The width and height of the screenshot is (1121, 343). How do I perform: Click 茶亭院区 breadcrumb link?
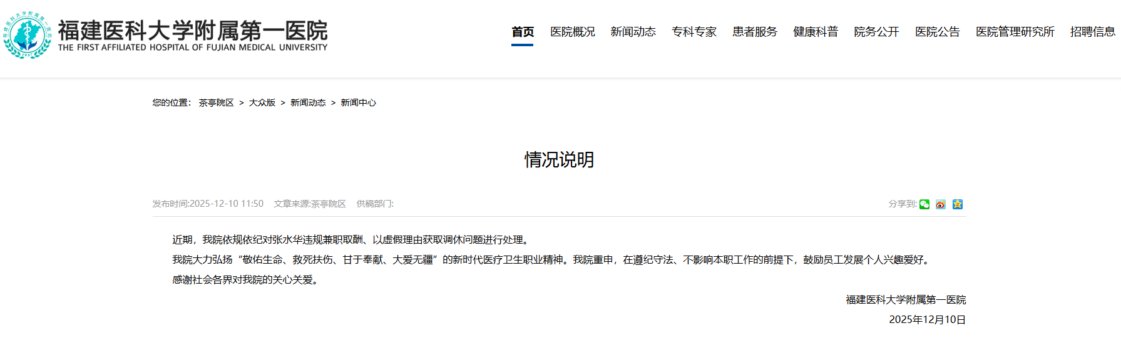[x=216, y=102]
